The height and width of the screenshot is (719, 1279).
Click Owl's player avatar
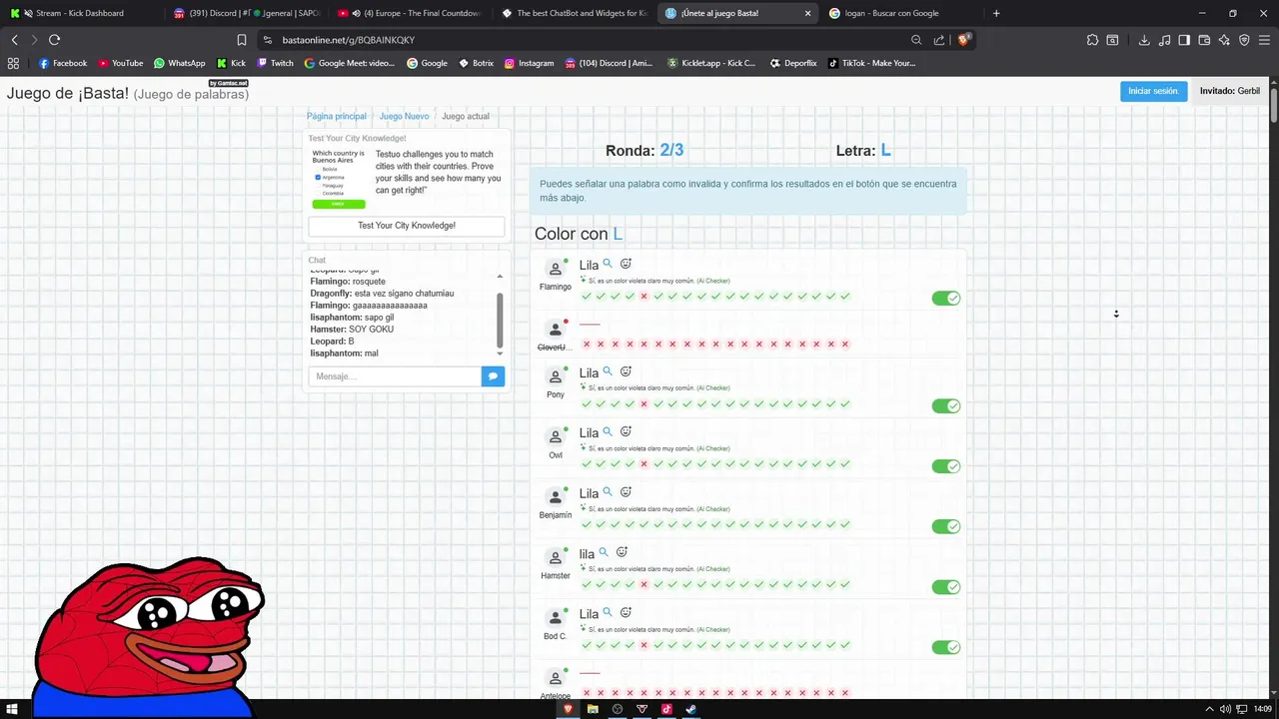click(x=556, y=437)
